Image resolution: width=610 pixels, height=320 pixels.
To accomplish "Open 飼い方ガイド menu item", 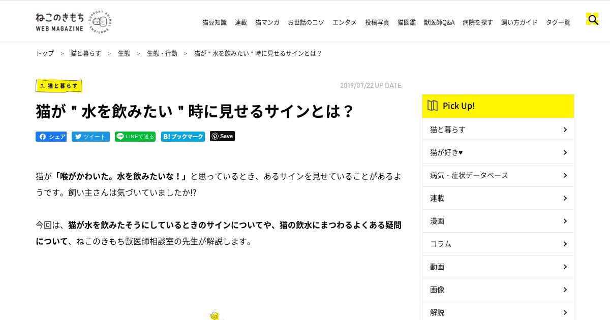I will click(520, 22).
